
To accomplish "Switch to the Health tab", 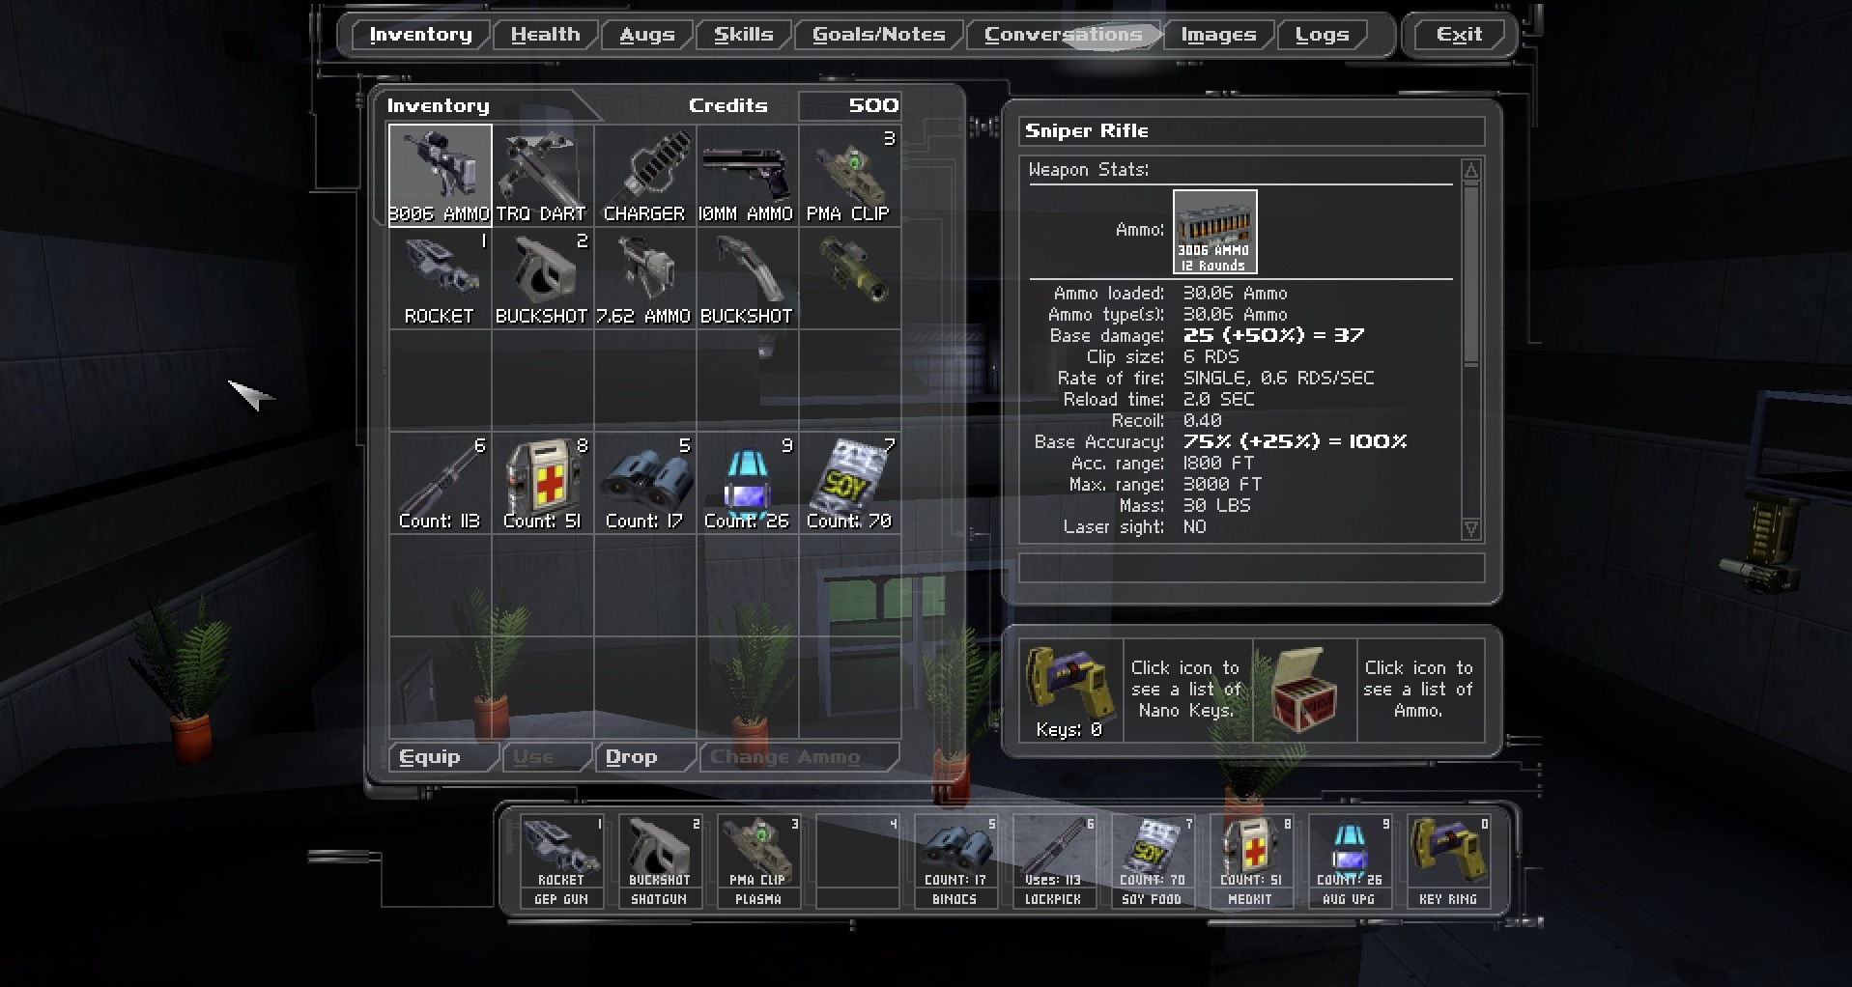I will pyautogui.click(x=545, y=35).
